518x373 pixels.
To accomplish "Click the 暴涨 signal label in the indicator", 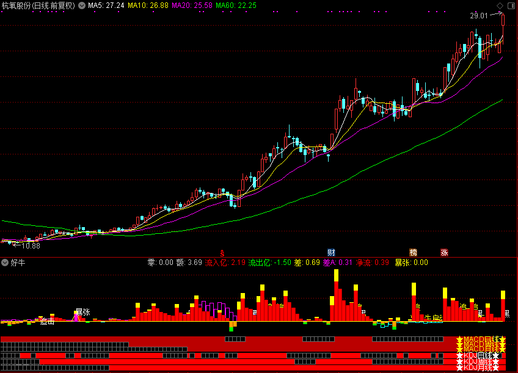I will coord(83,312).
